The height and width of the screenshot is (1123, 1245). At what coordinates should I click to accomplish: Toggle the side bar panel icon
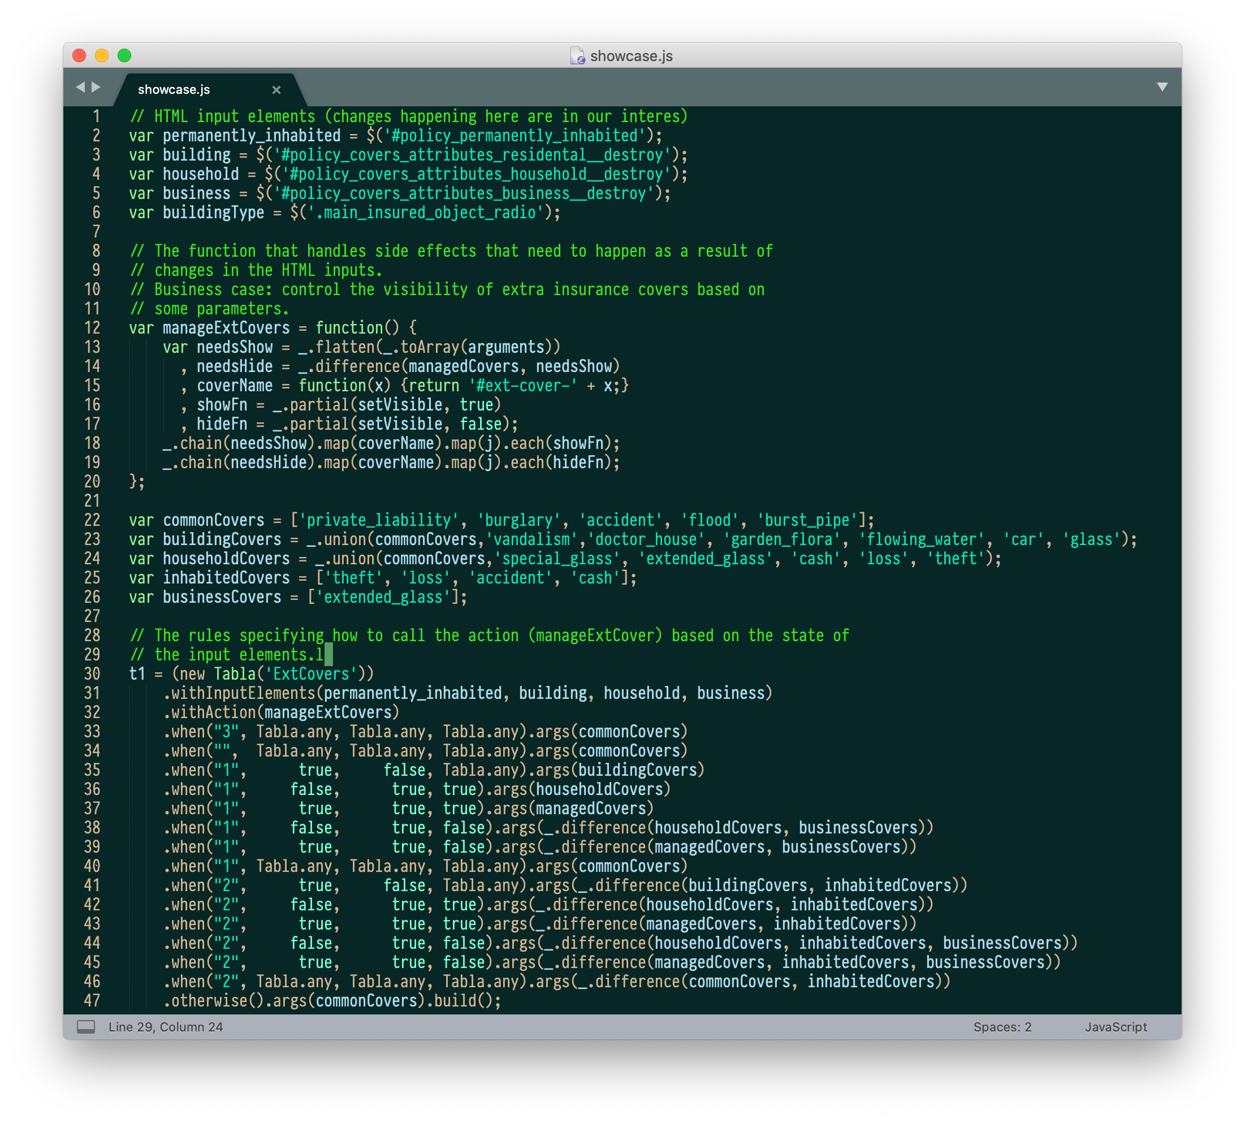pyautogui.click(x=86, y=1027)
